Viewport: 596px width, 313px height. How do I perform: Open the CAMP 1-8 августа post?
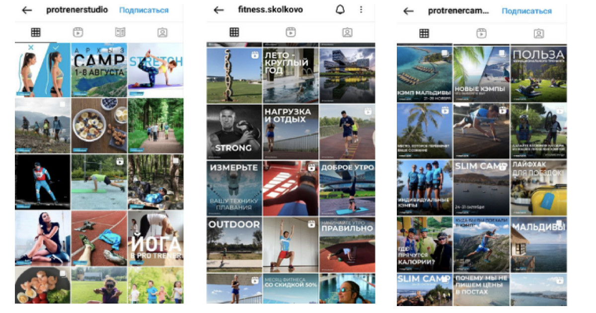[98, 69]
